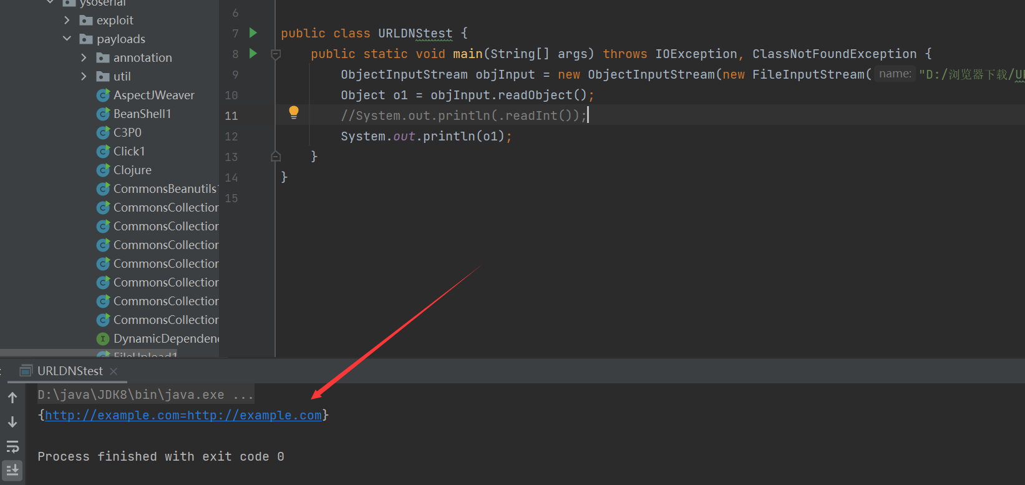Expand the util folder

click(x=84, y=76)
